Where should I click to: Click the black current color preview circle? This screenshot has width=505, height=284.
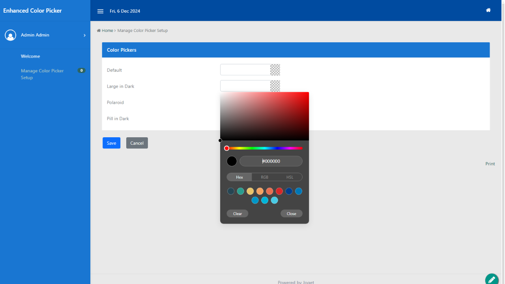pyautogui.click(x=232, y=161)
